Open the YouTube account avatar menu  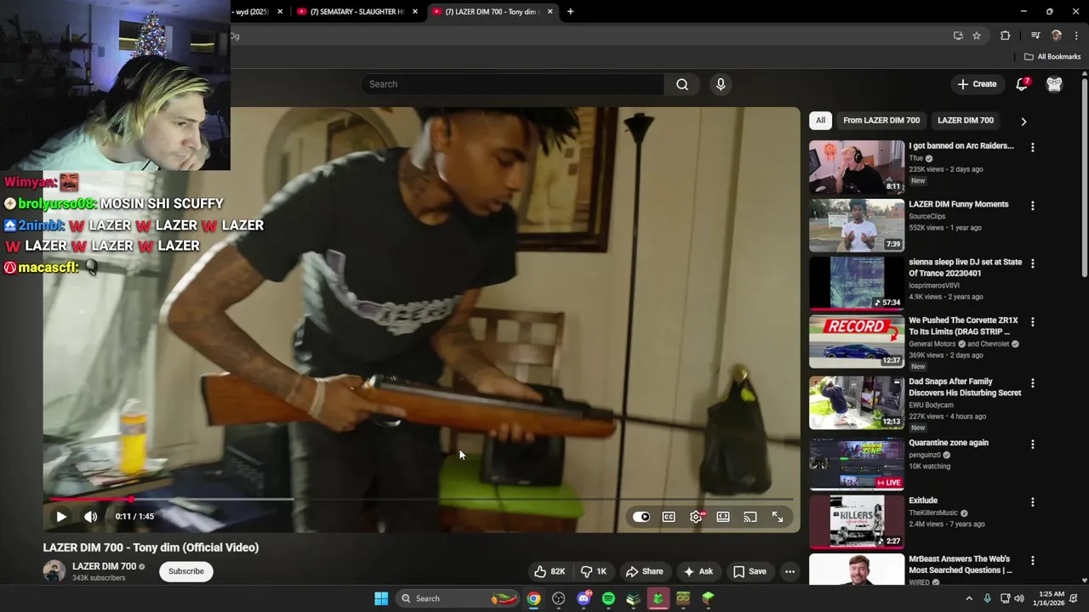click(1054, 84)
